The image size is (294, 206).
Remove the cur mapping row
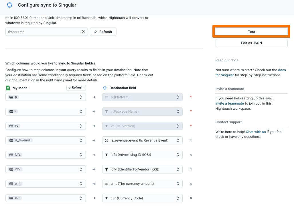pyautogui.click(x=191, y=198)
